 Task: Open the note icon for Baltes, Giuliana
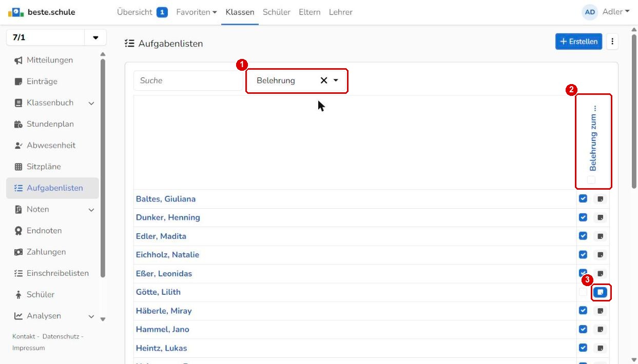600,199
